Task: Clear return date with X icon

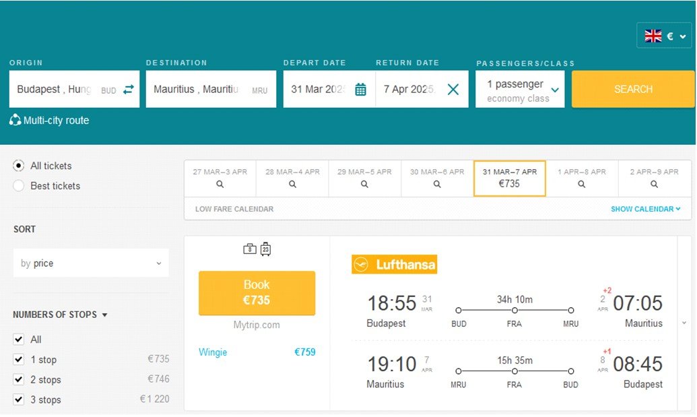Action: pos(453,90)
